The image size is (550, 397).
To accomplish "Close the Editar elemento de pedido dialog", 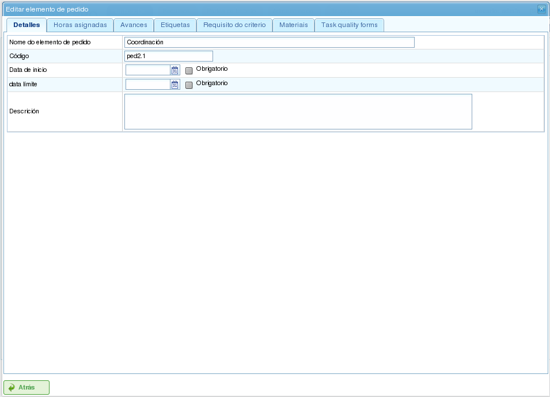I will click(x=541, y=9).
